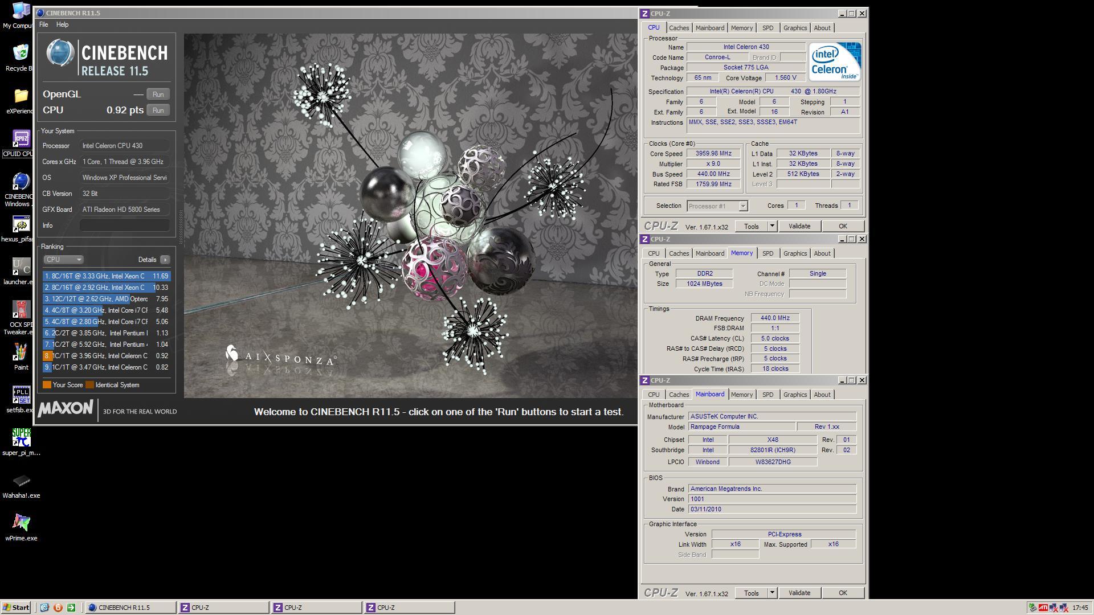This screenshot has width=1094, height=615.
Task: Click the DRAM Frequency 440.0 MHz value
Action: pyautogui.click(x=775, y=318)
